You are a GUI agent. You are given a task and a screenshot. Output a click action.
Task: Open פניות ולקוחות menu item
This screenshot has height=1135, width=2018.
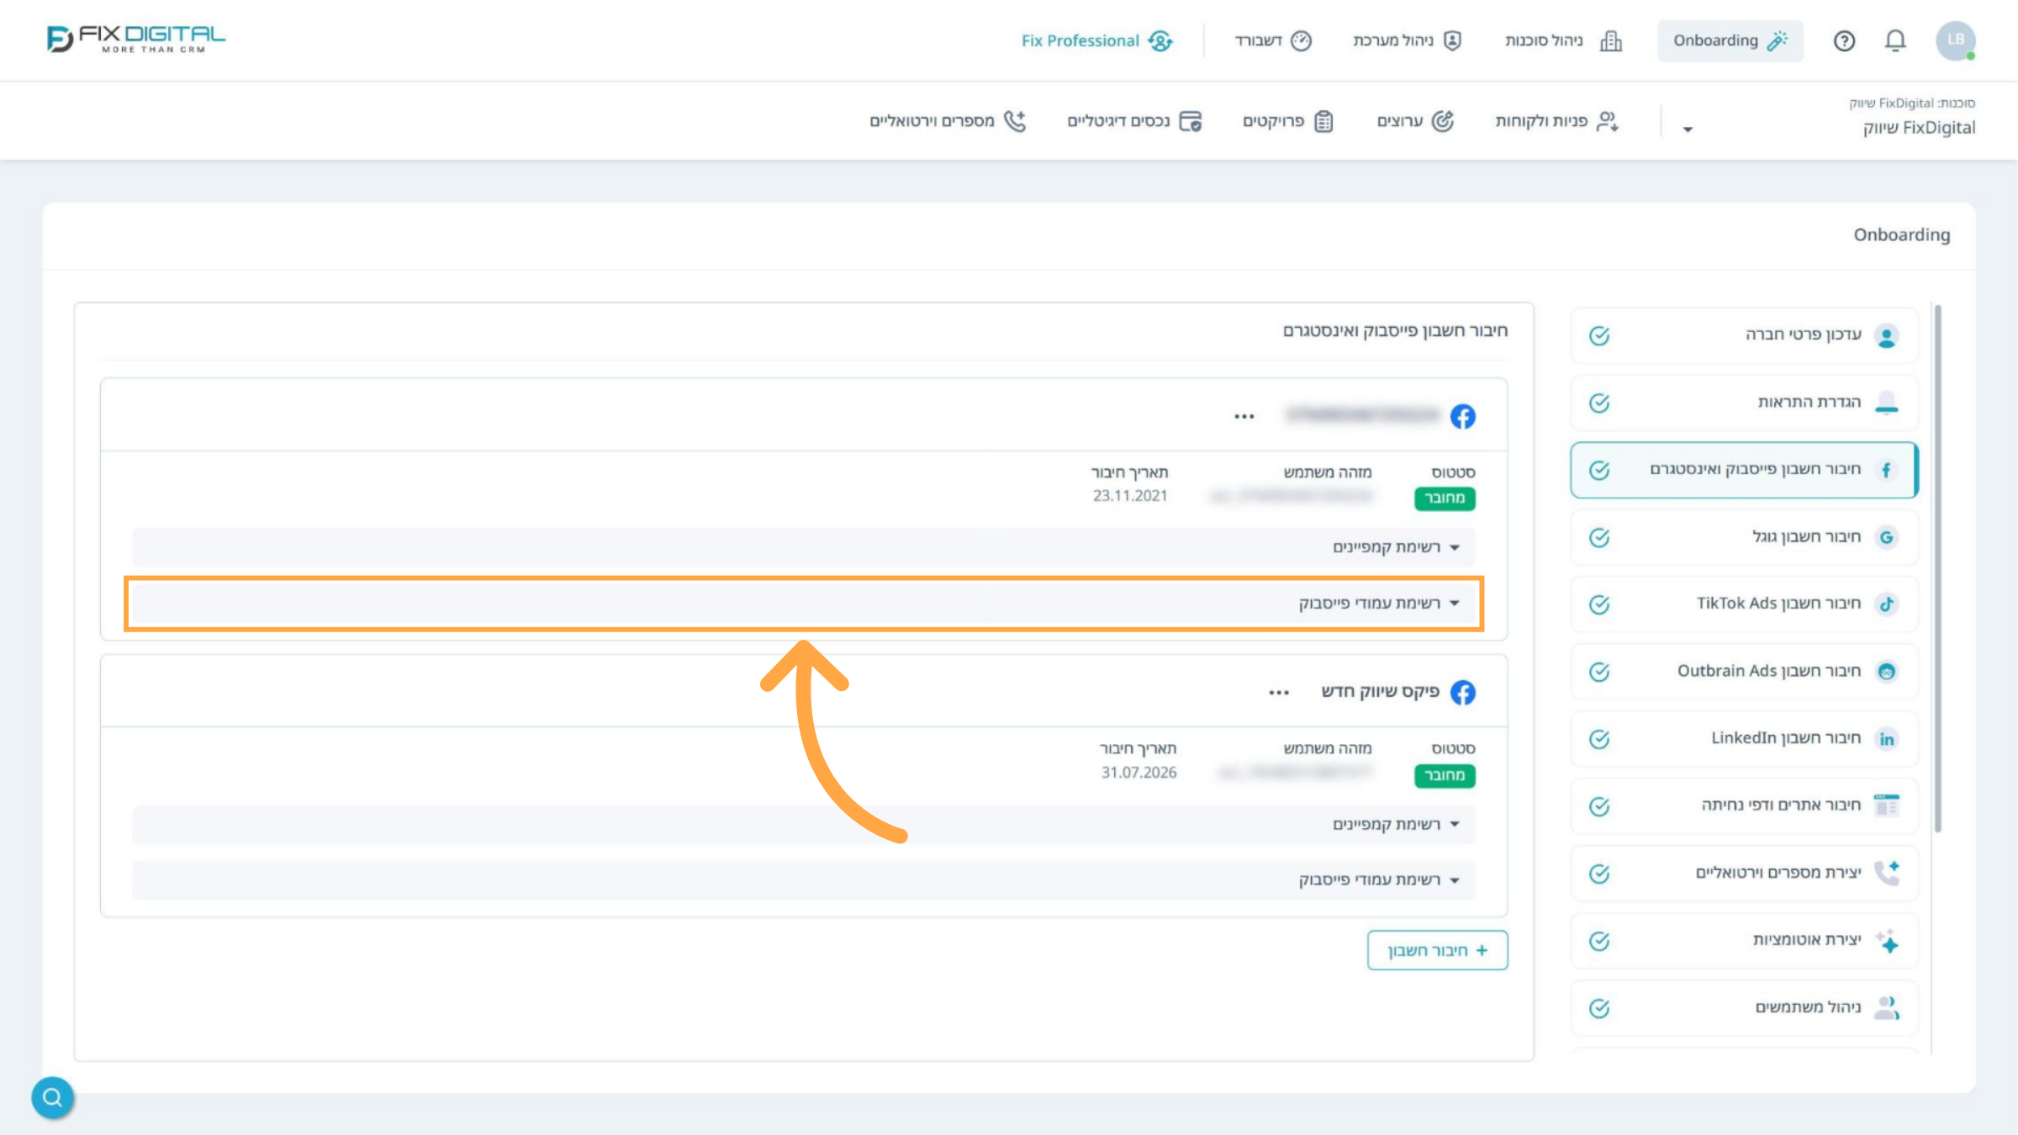(x=1557, y=121)
